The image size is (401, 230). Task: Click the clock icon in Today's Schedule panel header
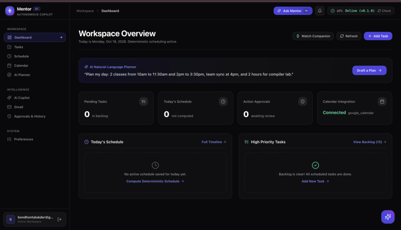tap(87, 142)
